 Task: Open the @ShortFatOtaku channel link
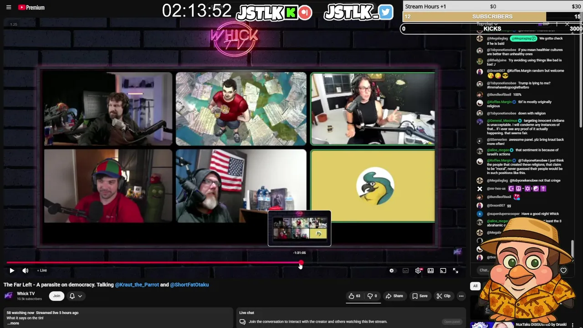click(189, 285)
